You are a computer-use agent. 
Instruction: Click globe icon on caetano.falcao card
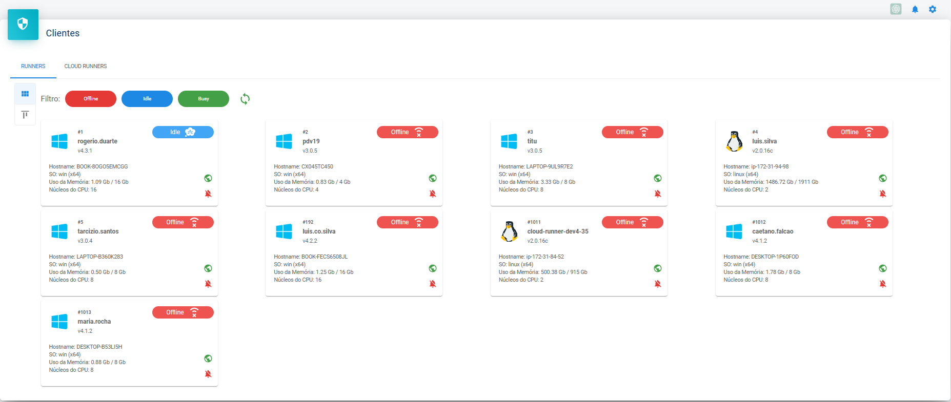tap(883, 268)
